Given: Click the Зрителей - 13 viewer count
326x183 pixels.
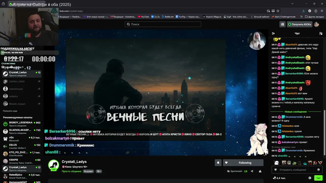Looking at the screenshot, I should coord(237,171).
